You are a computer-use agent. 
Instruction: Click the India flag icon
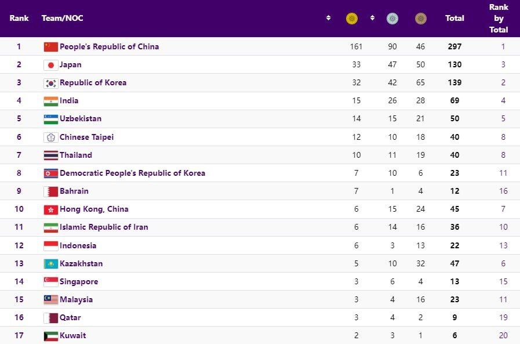51,101
